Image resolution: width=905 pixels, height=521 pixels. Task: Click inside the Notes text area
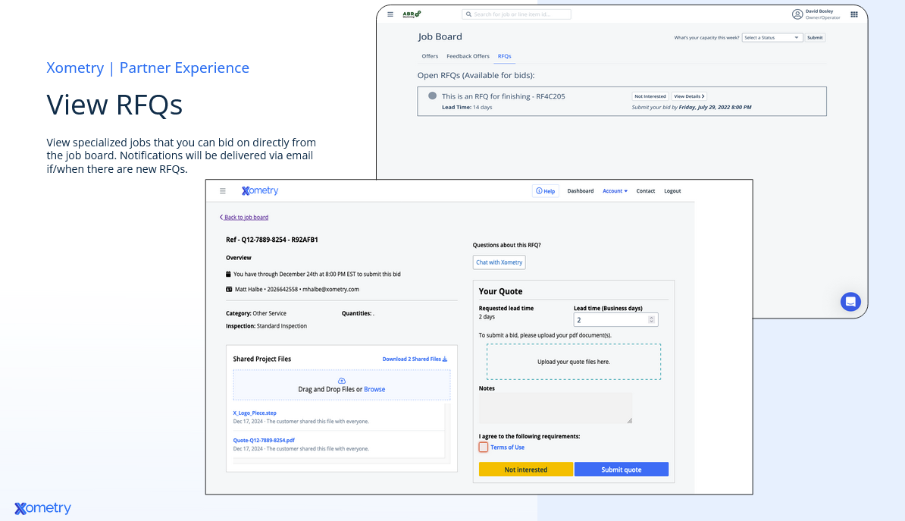point(556,408)
